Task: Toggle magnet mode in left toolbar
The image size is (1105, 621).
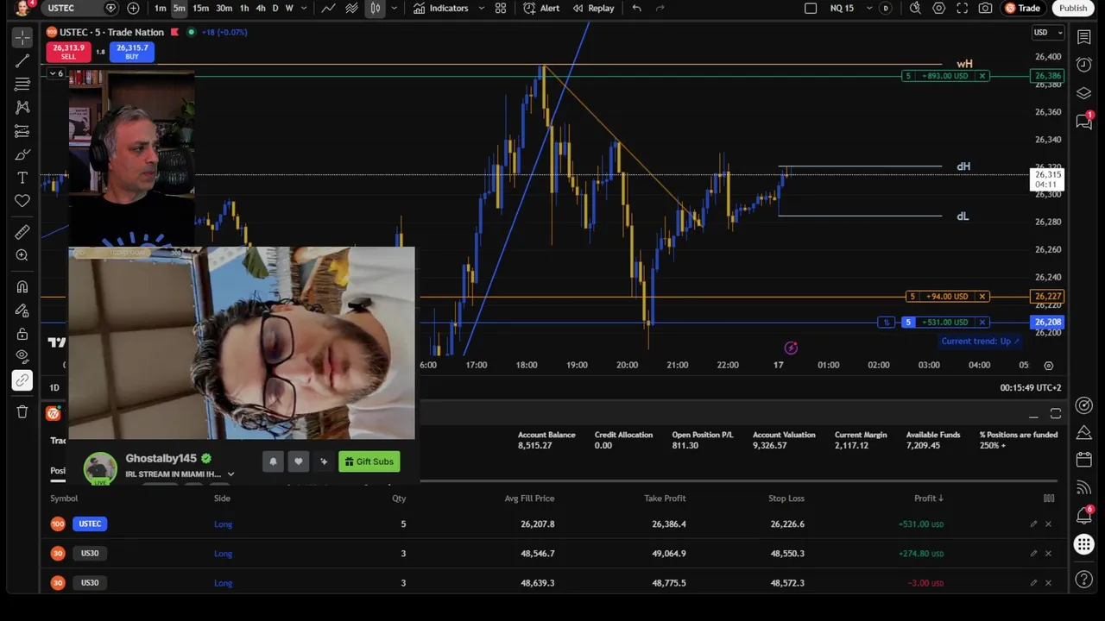Action: pyautogui.click(x=22, y=286)
